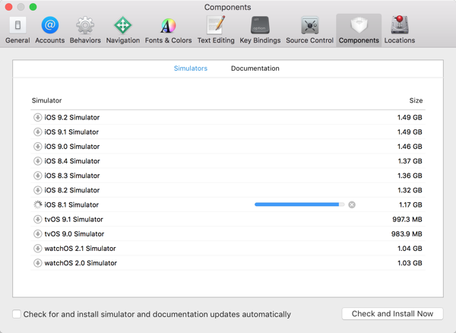Image resolution: width=456 pixels, height=333 pixels.
Task: Click the Check and Install Now button
Action: [x=392, y=314]
